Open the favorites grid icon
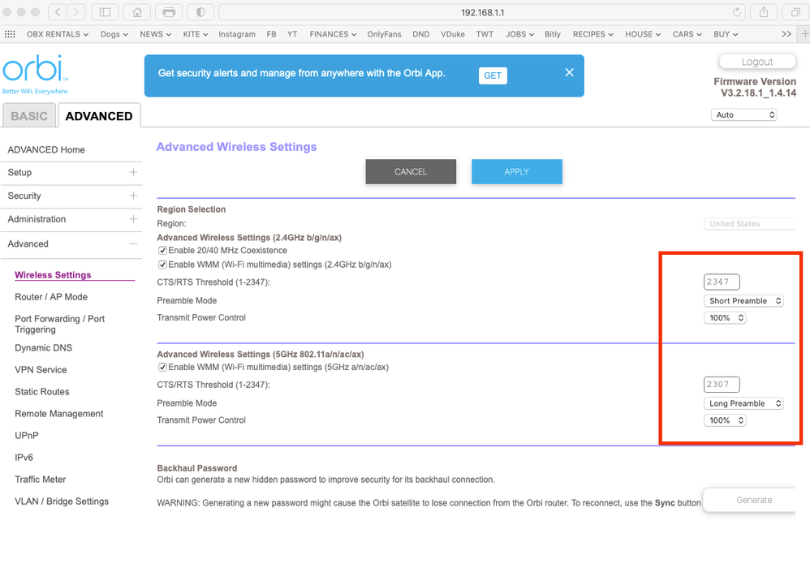This screenshot has width=810, height=564. pos(10,34)
